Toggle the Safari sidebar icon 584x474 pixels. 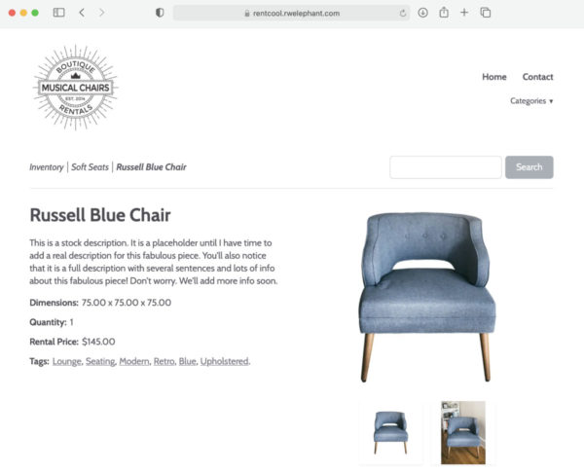coord(58,13)
